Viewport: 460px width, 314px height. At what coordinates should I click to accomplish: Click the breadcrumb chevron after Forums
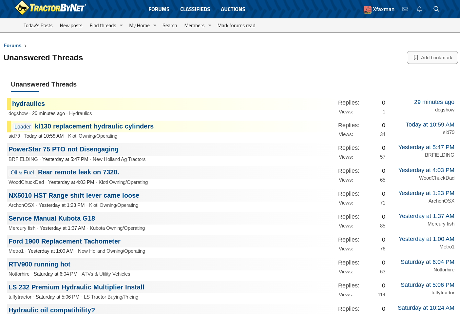[x=26, y=46]
